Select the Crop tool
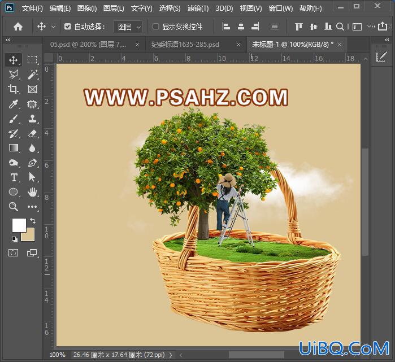Viewport: 395px width, 362px height. click(x=13, y=89)
